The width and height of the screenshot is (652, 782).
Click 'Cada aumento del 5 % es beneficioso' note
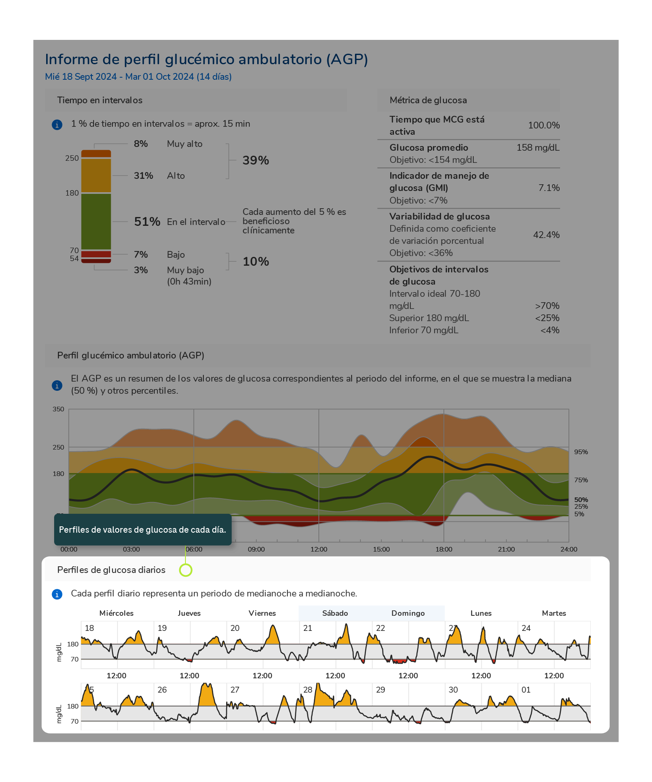tap(294, 221)
